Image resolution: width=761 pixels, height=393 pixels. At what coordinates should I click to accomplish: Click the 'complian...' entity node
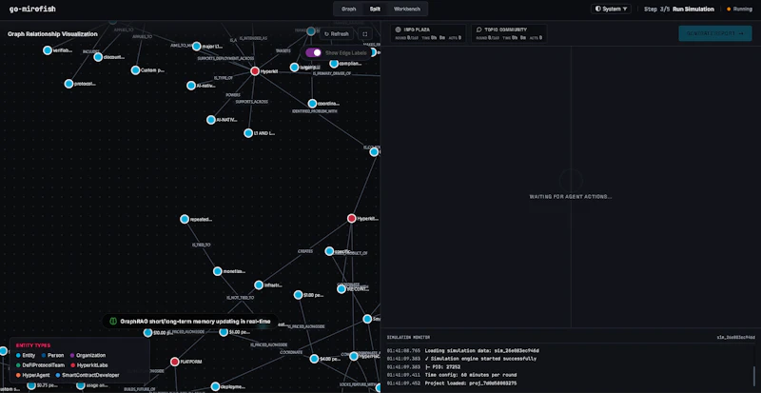[x=334, y=64]
